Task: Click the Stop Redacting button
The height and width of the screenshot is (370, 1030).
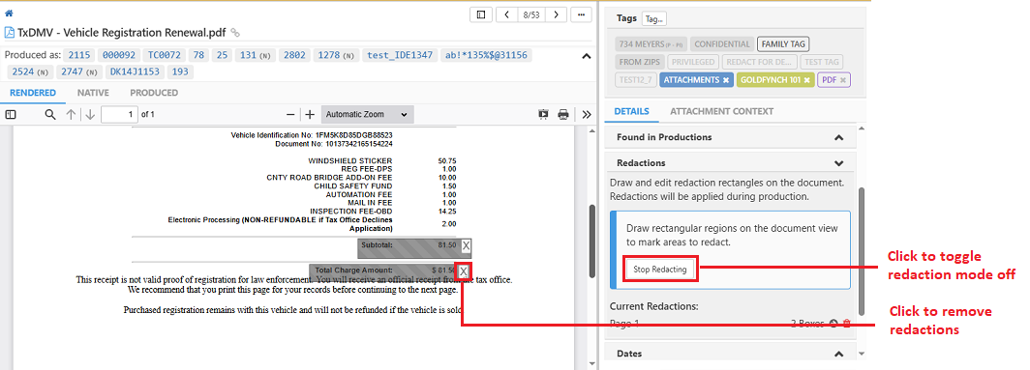Action: [659, 270]
